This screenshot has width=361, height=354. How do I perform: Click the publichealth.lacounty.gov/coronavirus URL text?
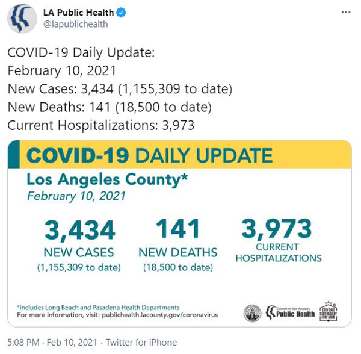coord(160,315)
